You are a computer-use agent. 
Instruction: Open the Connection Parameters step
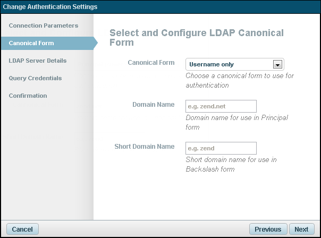[x=44, y=25]
